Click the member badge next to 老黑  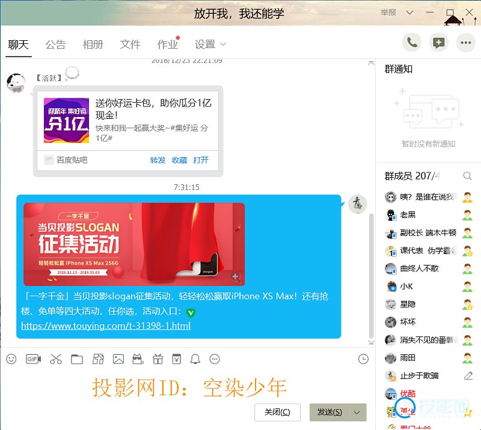click(x=468, y=215)
